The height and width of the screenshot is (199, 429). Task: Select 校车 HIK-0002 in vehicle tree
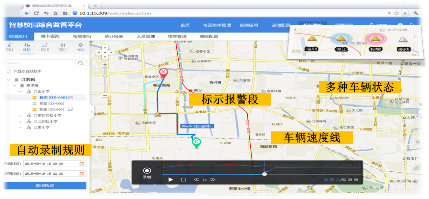click(x=51, y=104)
